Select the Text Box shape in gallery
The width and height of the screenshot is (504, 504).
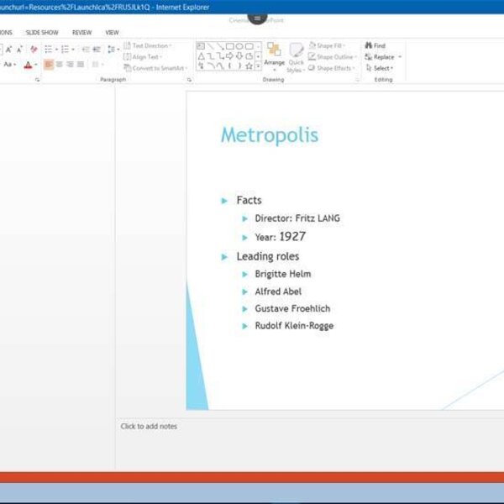[x=201, y=46]
